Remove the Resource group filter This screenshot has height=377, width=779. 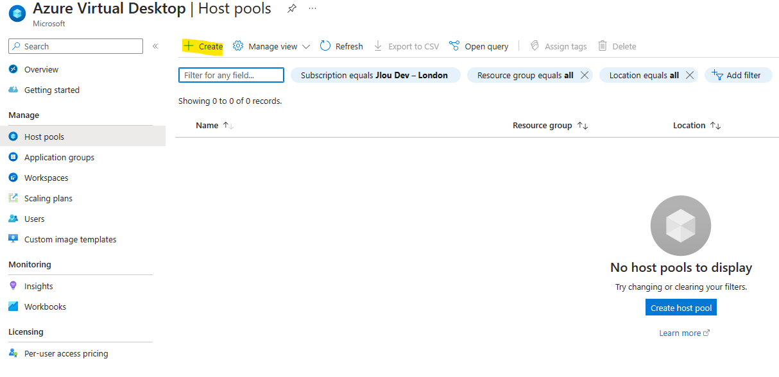584,75
